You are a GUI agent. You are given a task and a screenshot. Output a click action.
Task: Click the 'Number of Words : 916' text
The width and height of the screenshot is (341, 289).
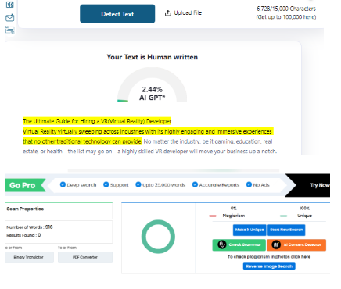click(x=30, y=227)
